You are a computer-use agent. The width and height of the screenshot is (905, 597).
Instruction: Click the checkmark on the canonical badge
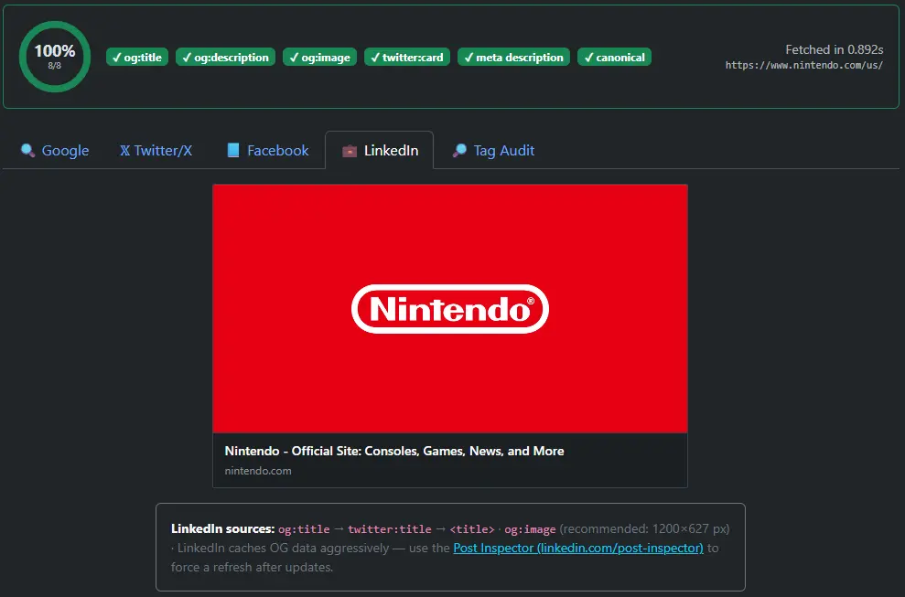tap(588, 57)
